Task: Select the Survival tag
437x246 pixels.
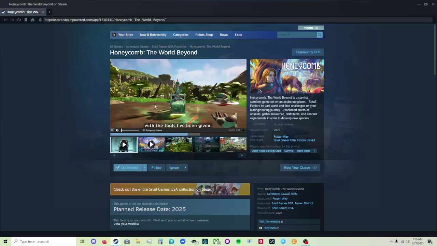Action: tap(289, 151)
